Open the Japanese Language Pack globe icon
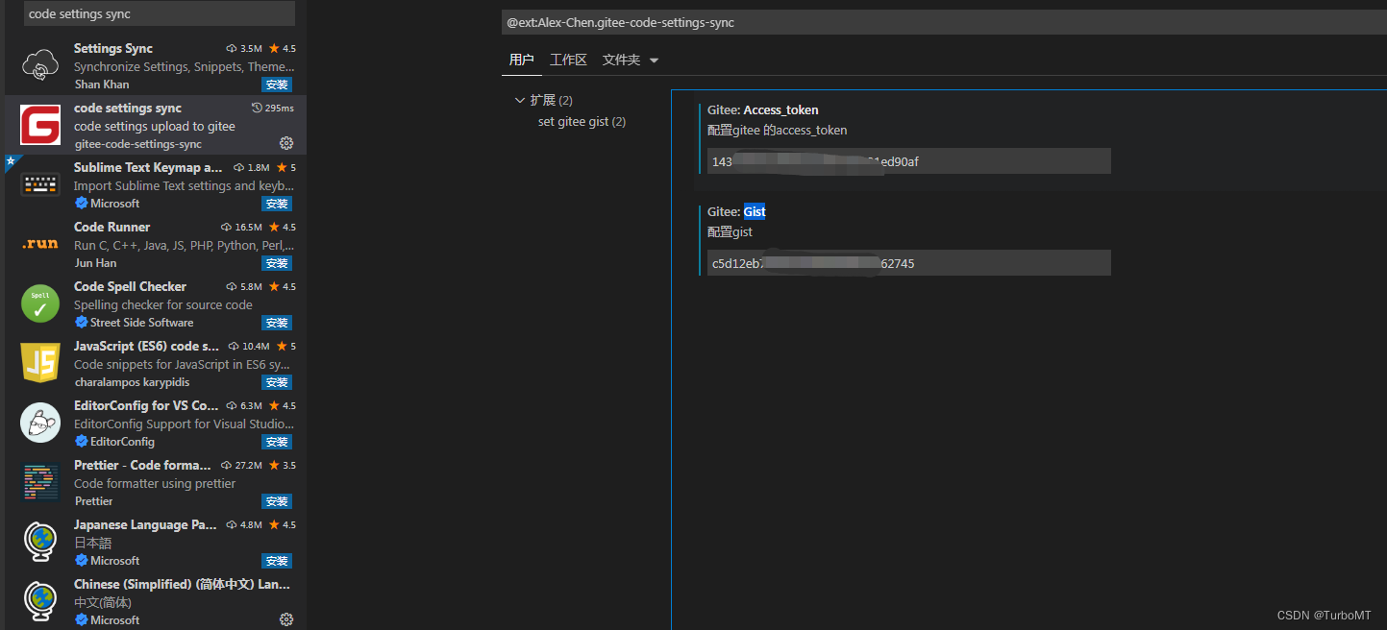Screen dimensions: 1387x630 (x=41, y=542)
